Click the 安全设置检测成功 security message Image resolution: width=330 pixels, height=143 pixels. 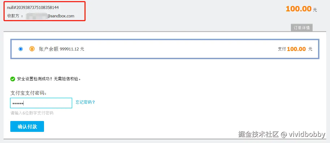tap(49, 79)
